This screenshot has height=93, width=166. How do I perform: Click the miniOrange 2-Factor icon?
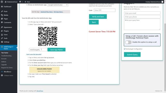(x=2, y=47)
